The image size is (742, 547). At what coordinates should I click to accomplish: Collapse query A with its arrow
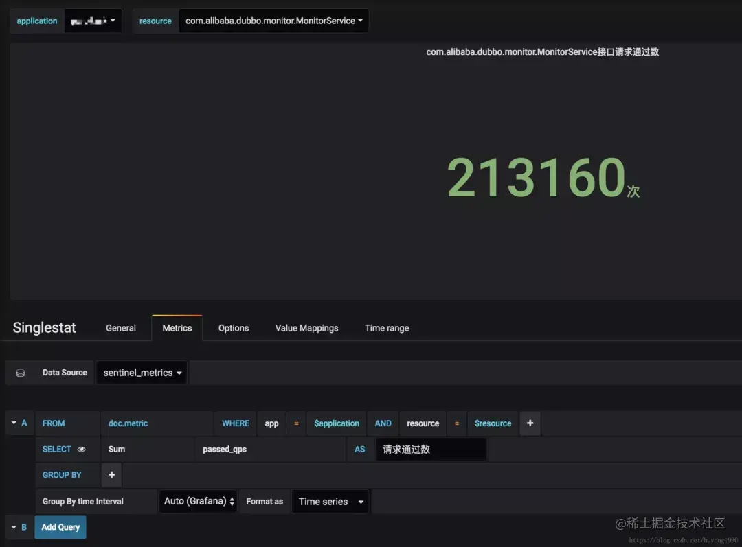click(x=14, y=423)
